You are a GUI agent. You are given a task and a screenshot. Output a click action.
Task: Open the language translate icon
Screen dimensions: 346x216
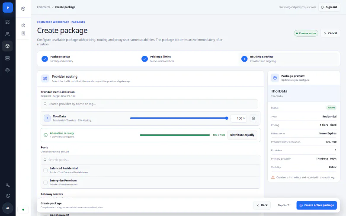[x=8, y=185]
